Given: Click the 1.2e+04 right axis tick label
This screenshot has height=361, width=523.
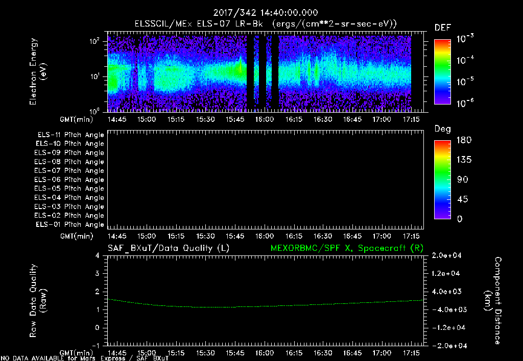Looking at the screenshot, I should click(446, 273).
